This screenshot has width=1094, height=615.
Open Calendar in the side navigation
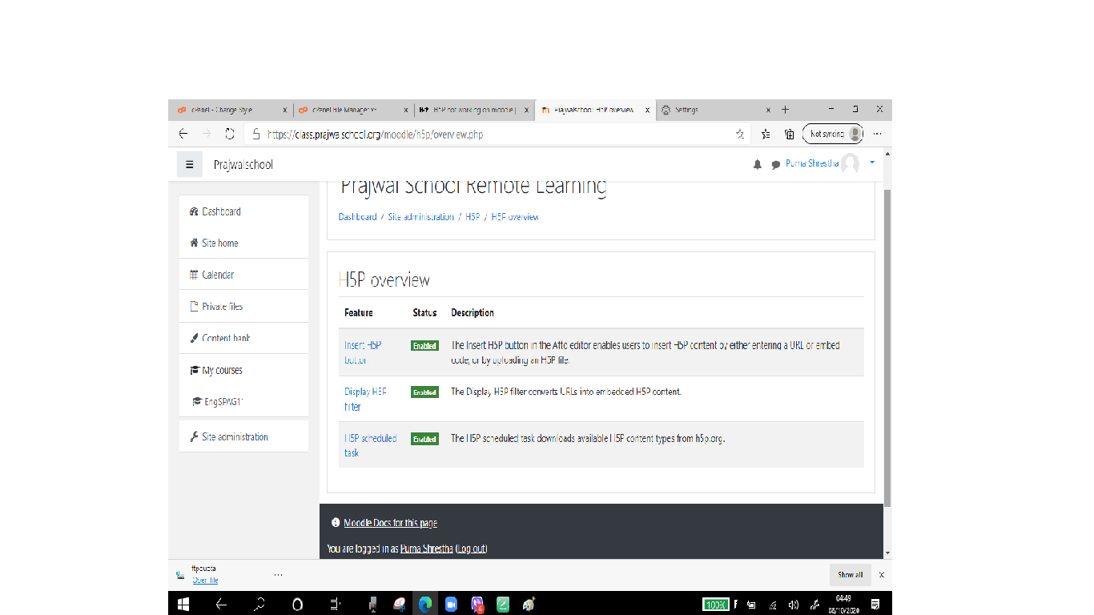tap(243, 275)
